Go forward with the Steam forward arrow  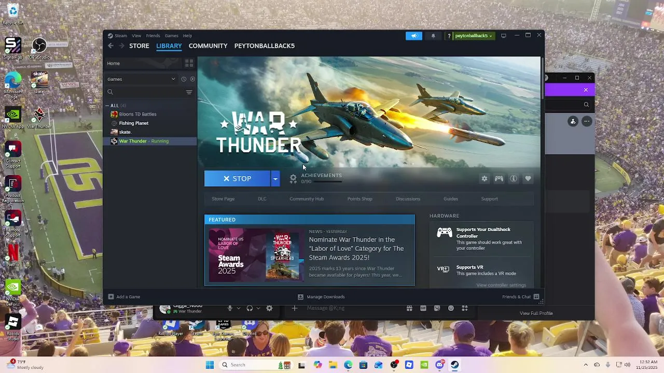(x=122, y=46)
